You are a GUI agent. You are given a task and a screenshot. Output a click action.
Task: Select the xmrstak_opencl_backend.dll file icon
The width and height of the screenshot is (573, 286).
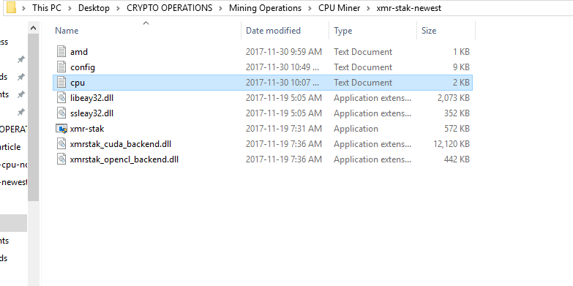pos(61,159)
